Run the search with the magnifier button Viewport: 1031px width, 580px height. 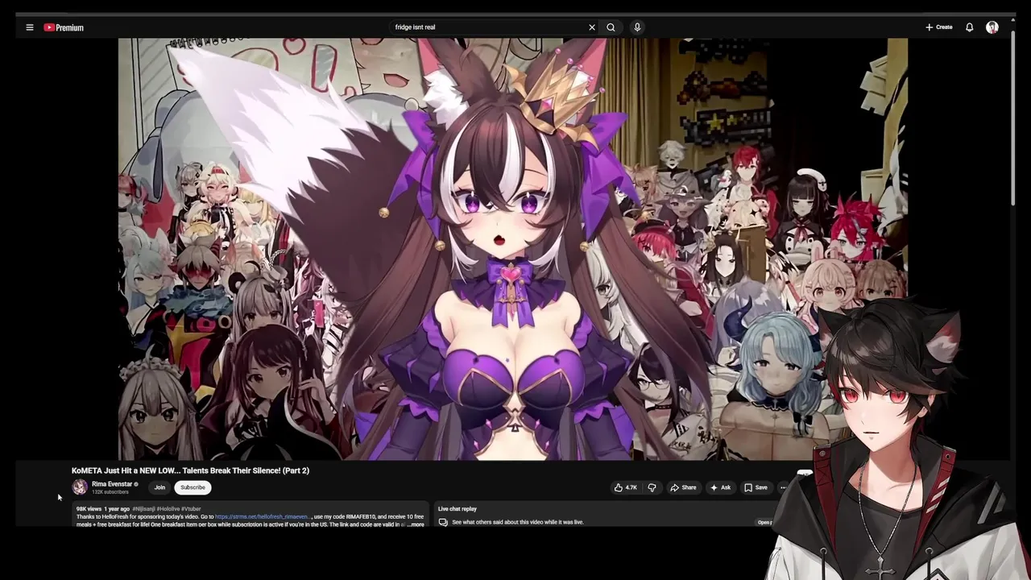pyautogui.click(x=611, y=27)
